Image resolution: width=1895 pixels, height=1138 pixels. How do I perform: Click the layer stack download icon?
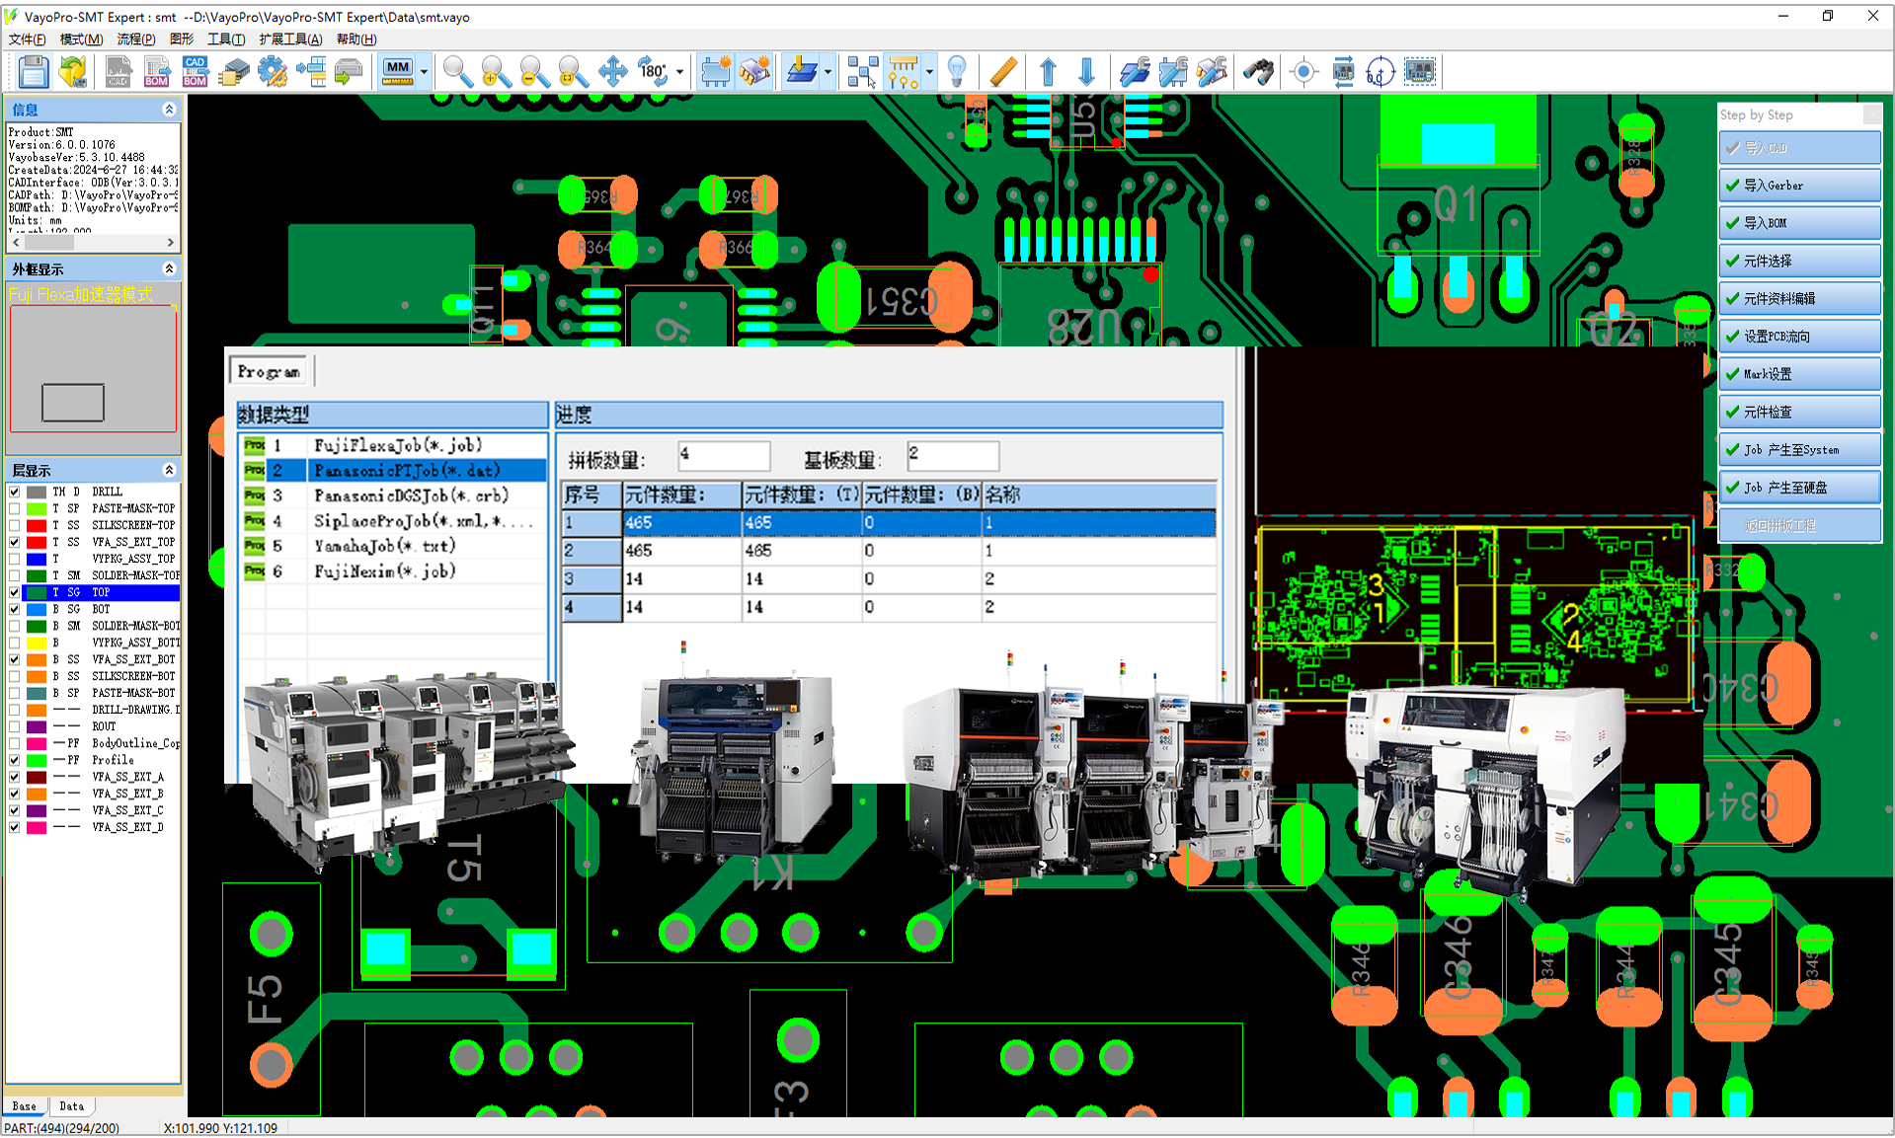(x=801, y=72)
